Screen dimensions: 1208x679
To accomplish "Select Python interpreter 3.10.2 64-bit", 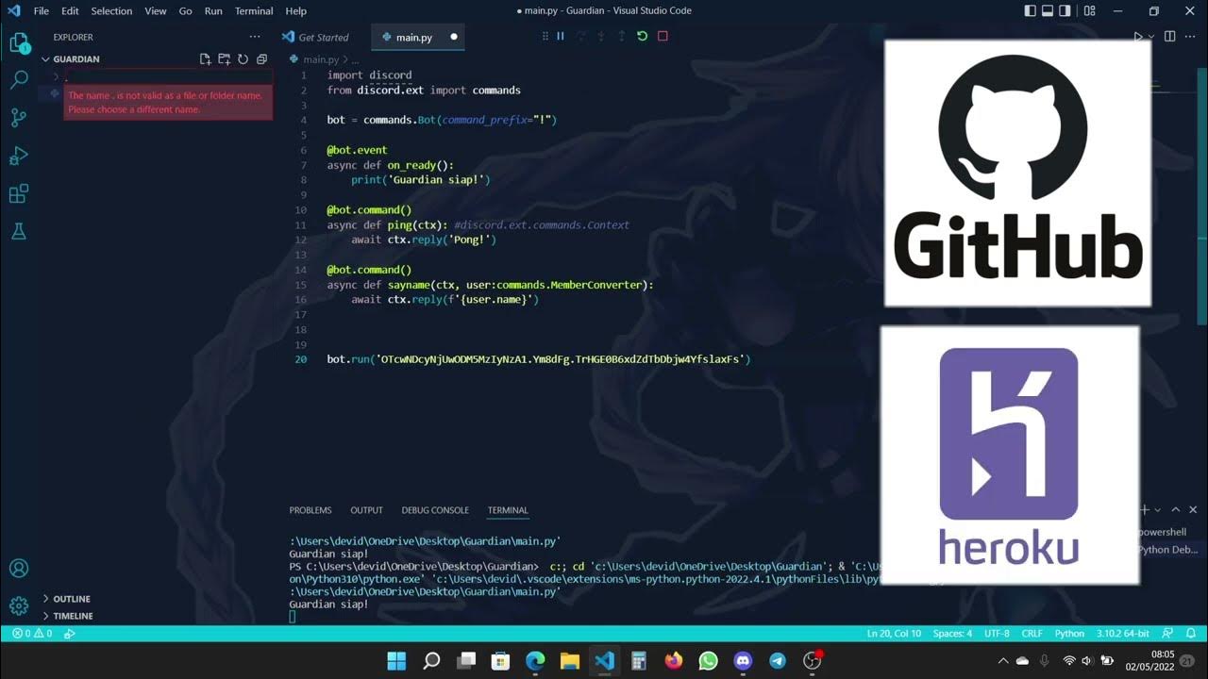I will [x=1123, y=634].
